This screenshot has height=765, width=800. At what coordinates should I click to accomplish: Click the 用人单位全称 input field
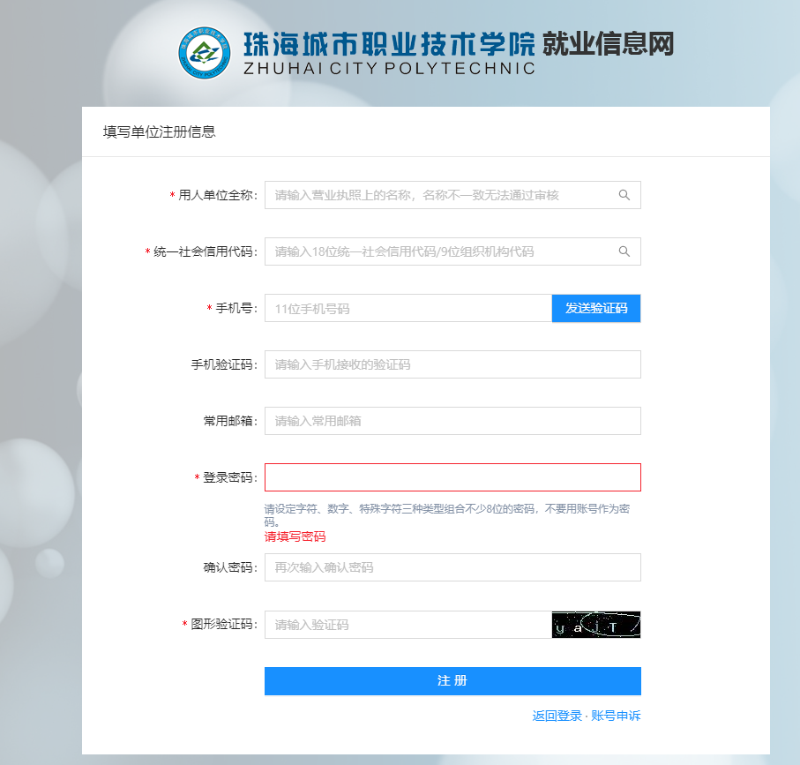click(452, 195)
